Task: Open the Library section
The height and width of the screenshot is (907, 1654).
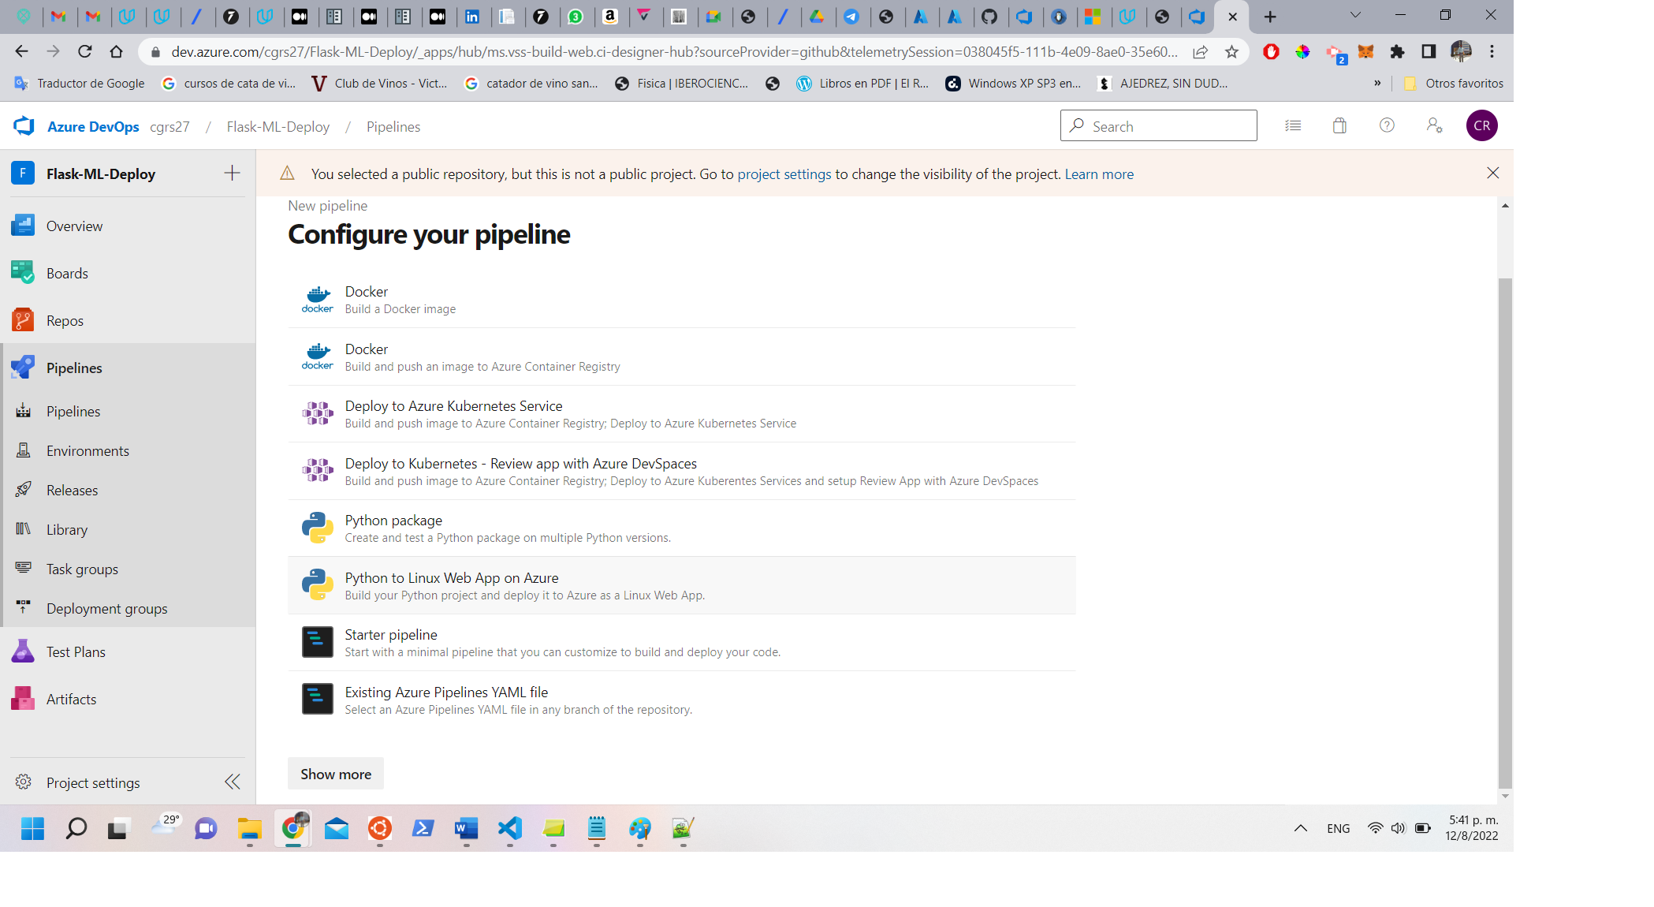Action: pyautogui.click(x=66, y=529)
